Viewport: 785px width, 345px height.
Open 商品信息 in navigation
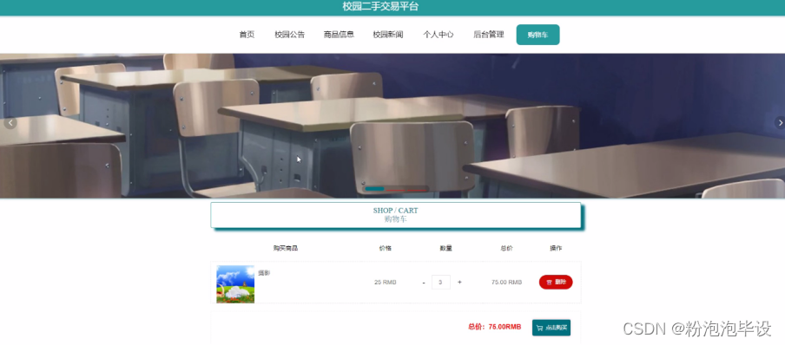(x=339, y=35)
